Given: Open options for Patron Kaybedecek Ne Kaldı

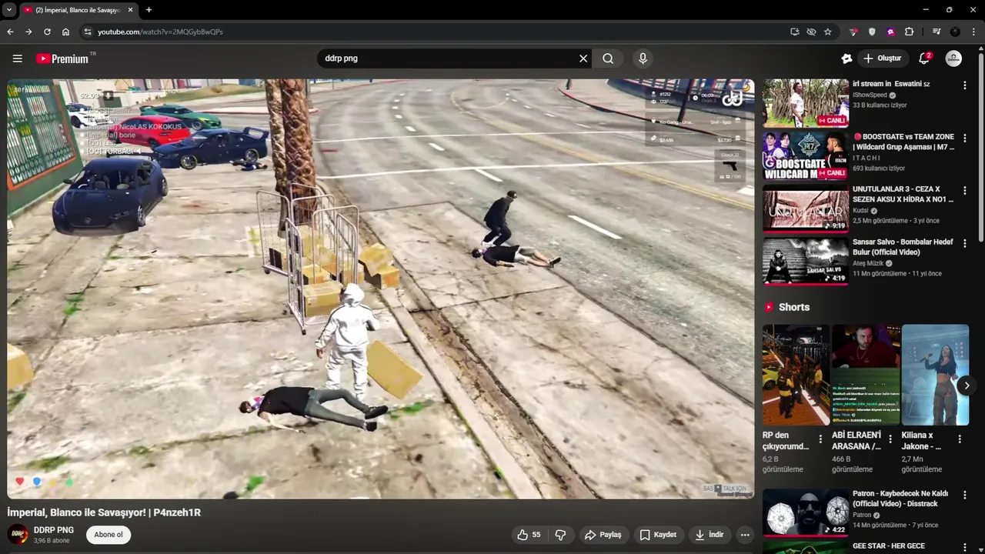Looking at the screenshot, I should 964,495.
